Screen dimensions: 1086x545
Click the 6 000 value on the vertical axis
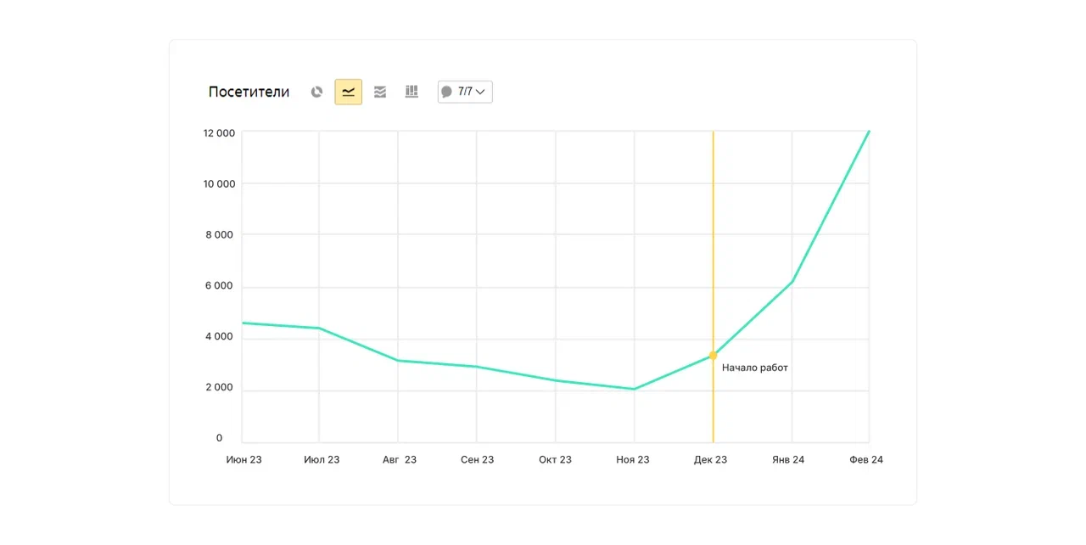pyautogui.click(x=219, y=285)
